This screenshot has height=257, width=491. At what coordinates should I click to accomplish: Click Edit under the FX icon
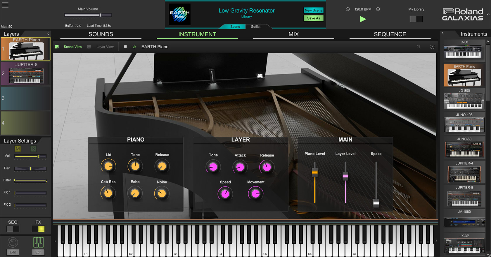pos(38,252)
